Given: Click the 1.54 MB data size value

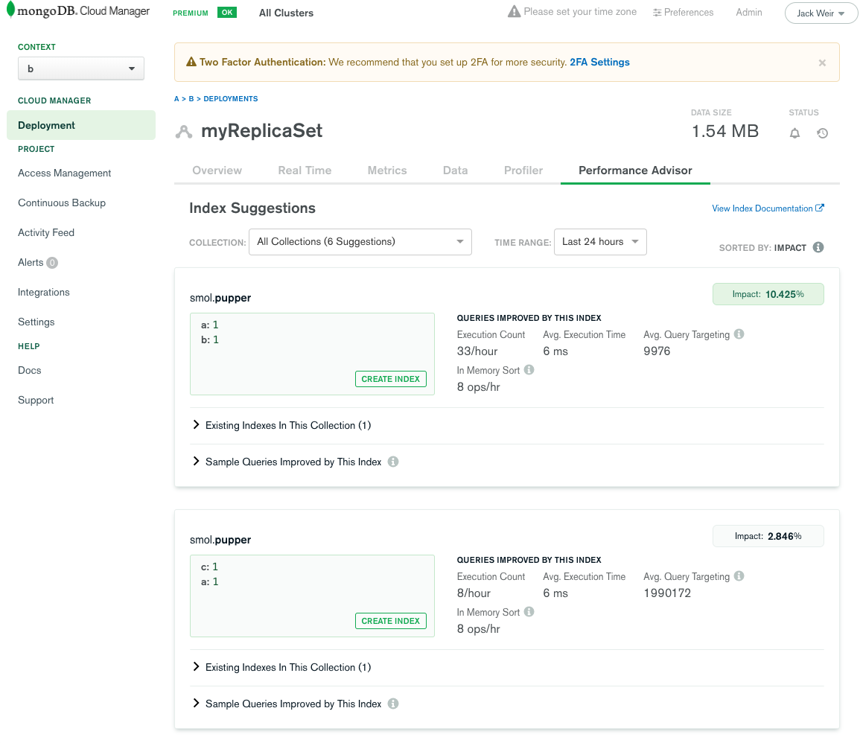Looking at the screenshot, I should pyautogui.click(x=725, y=131).
